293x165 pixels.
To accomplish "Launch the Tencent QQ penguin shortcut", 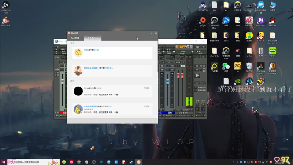I will pyautogui.click(x=272, y=21).
